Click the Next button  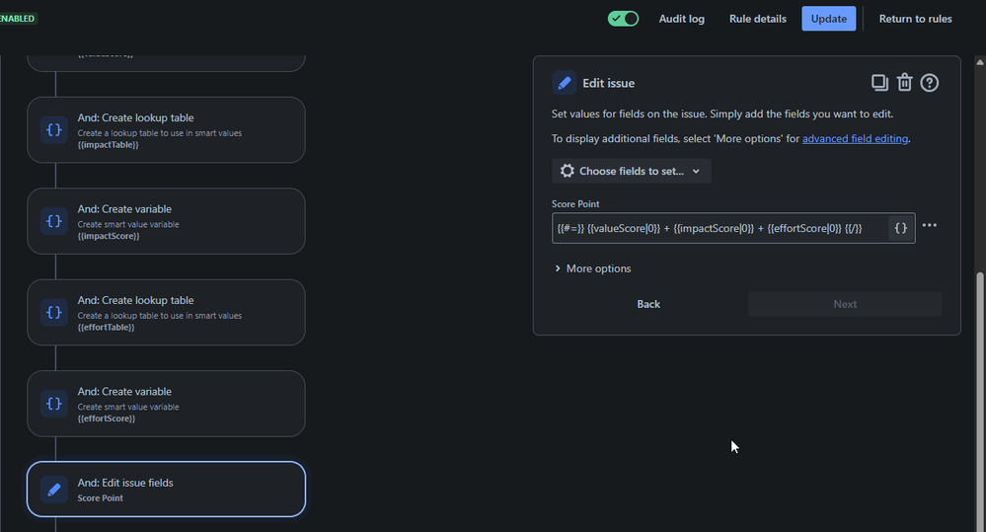click(845, 304)
